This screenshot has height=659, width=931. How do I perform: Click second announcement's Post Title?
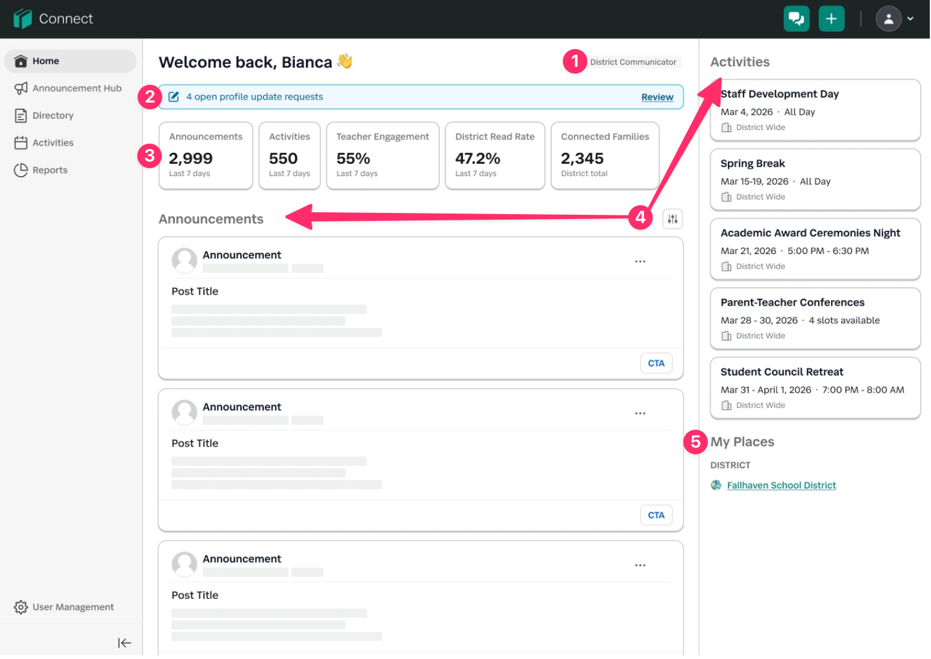click(195, 444)
